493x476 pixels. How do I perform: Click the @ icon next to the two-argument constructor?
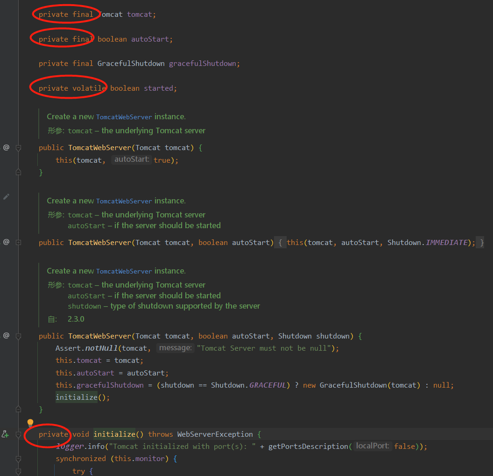coord(6,242)
